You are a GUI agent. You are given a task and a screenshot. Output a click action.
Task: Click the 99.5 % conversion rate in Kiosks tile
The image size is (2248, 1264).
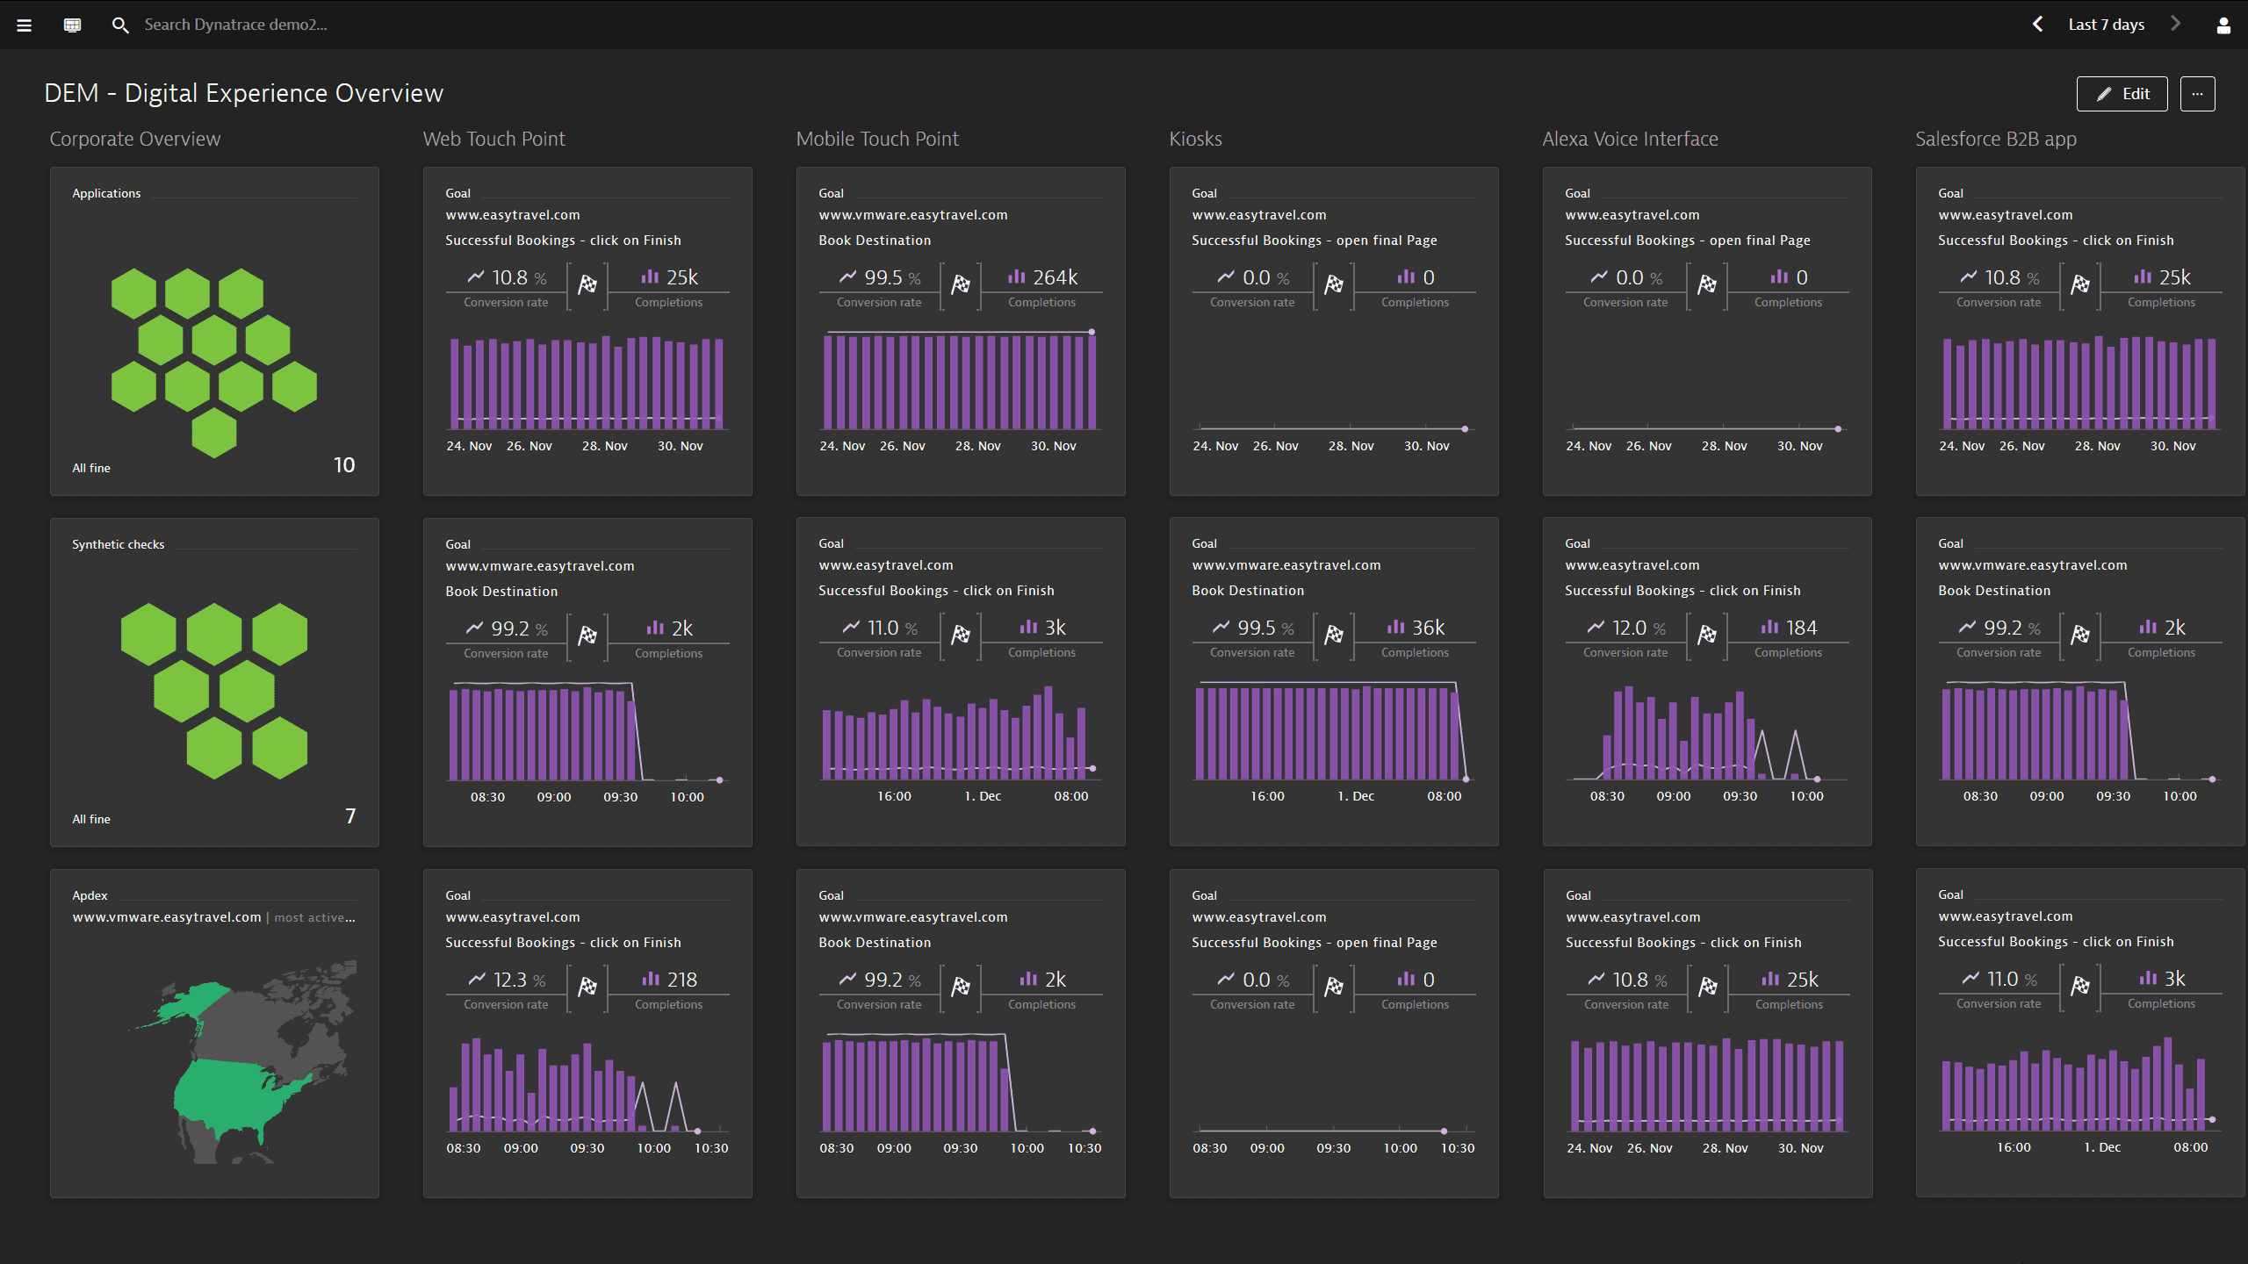pos(1265,628)
